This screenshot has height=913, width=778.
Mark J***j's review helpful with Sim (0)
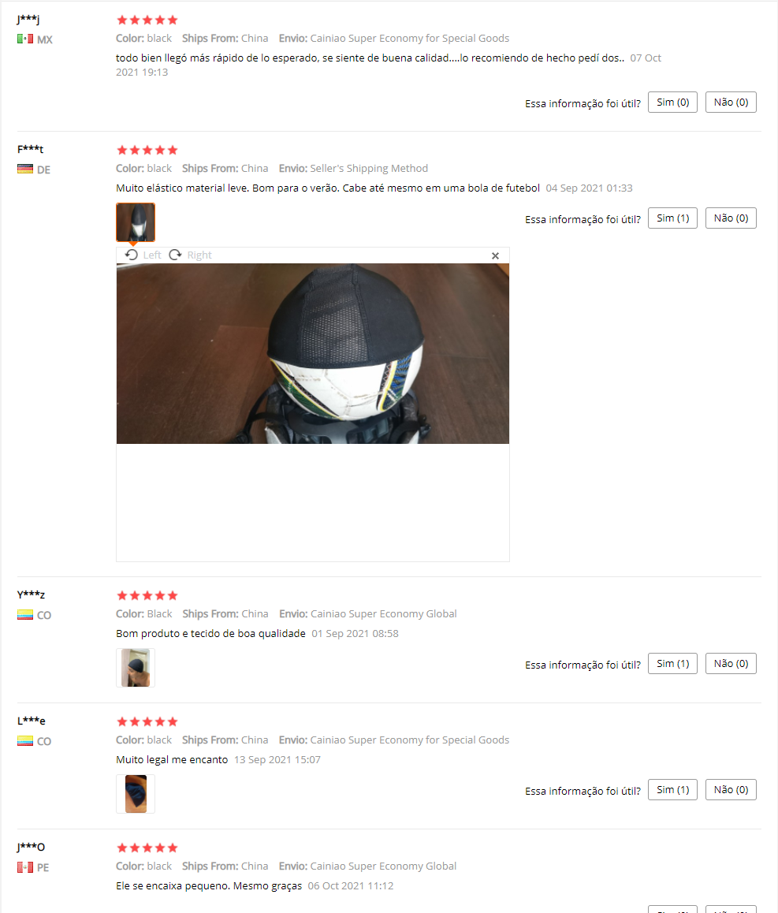[672, 102]
